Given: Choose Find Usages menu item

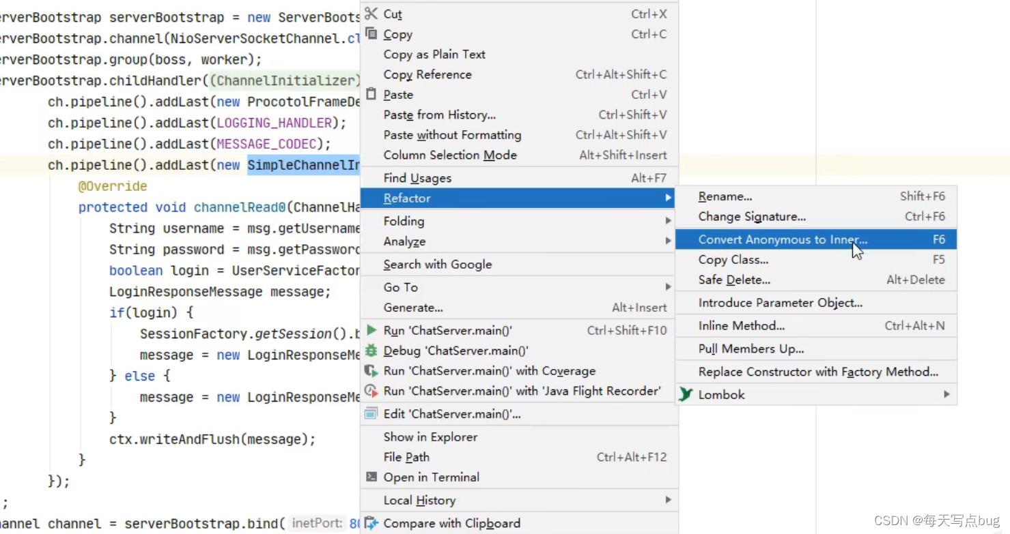Looking at the screenshot, I should (x=519, y=178).
